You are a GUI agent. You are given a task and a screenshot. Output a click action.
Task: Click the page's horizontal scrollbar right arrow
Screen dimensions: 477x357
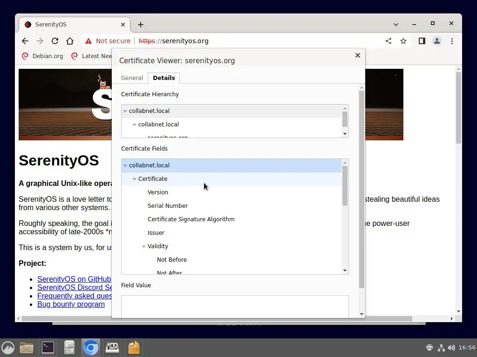(452, 318)
